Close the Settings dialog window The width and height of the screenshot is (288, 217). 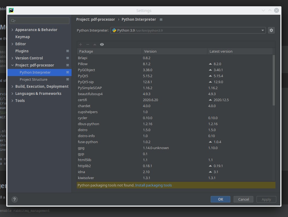click(x=276, y=10)
